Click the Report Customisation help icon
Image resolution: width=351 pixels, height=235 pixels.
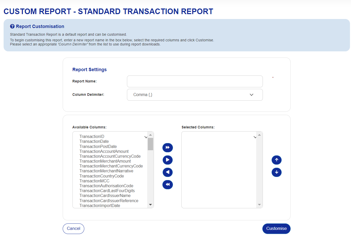coord(12,26)
